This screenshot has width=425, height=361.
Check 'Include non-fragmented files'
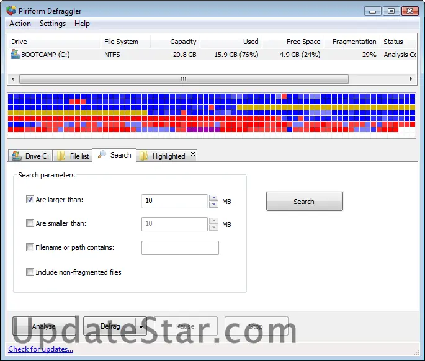pyautogui.click(x=30, y=272)
